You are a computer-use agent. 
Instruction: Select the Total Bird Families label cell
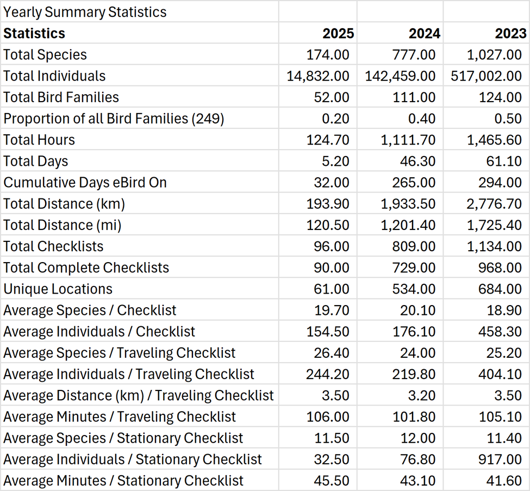pyautogui.click(x=61, y=97)
